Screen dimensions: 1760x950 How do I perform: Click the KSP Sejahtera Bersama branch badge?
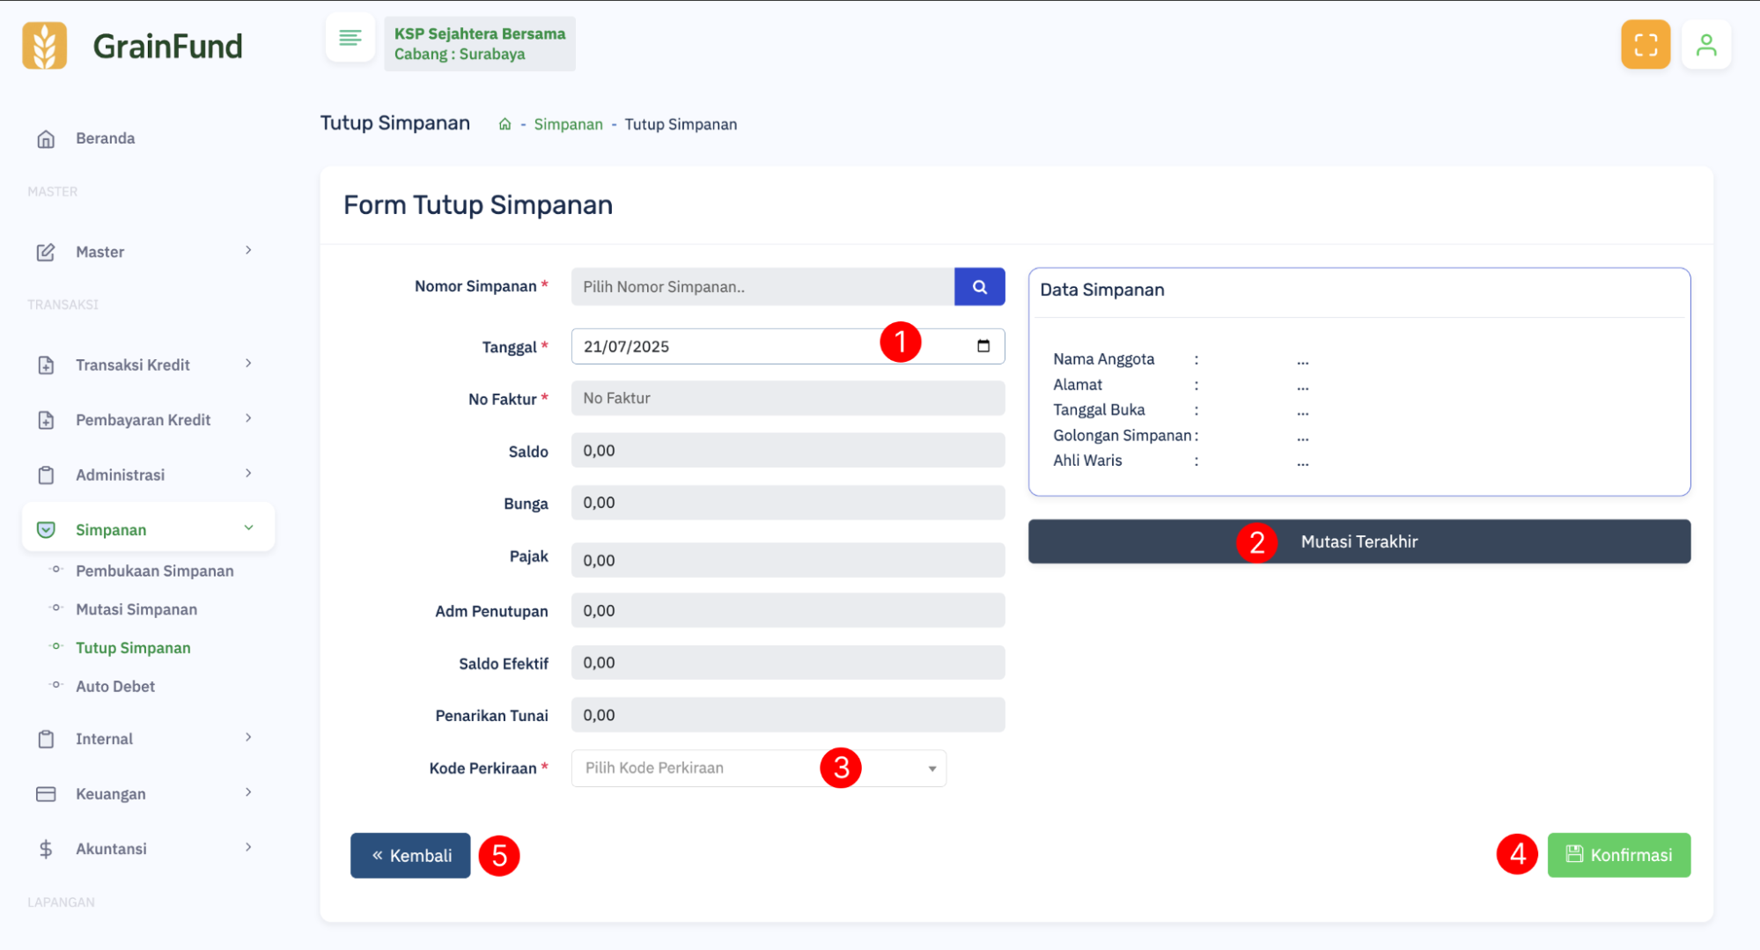(479, 44)
